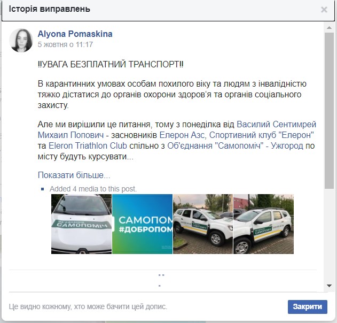
Task: Open the car hood Самопоміч thumbnail
Action: pos(82,224)
